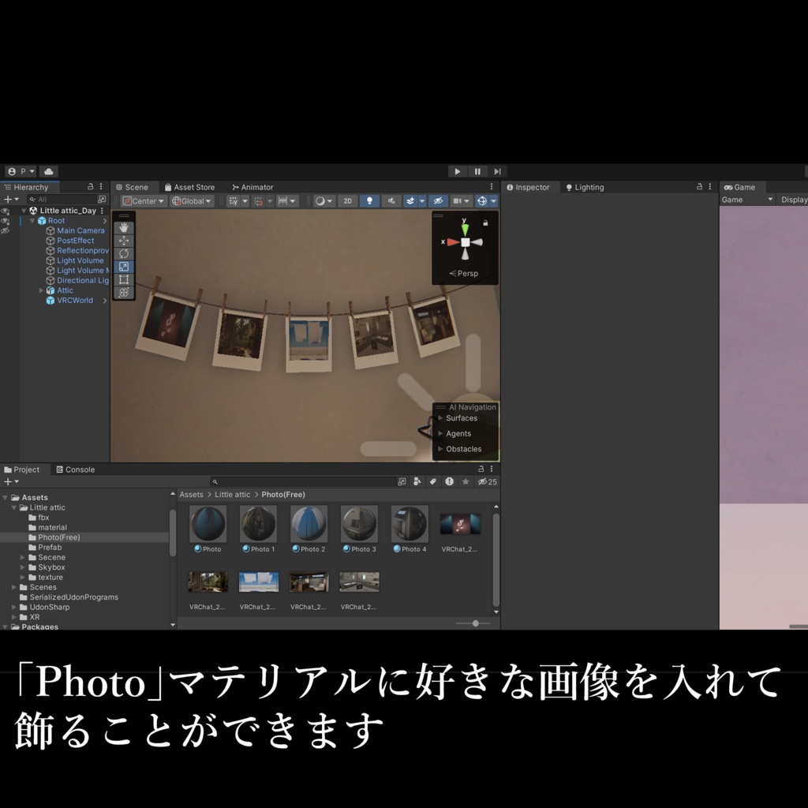
Task: Open the Center pivot mode dropdown
Action: [x=142, y=201]
